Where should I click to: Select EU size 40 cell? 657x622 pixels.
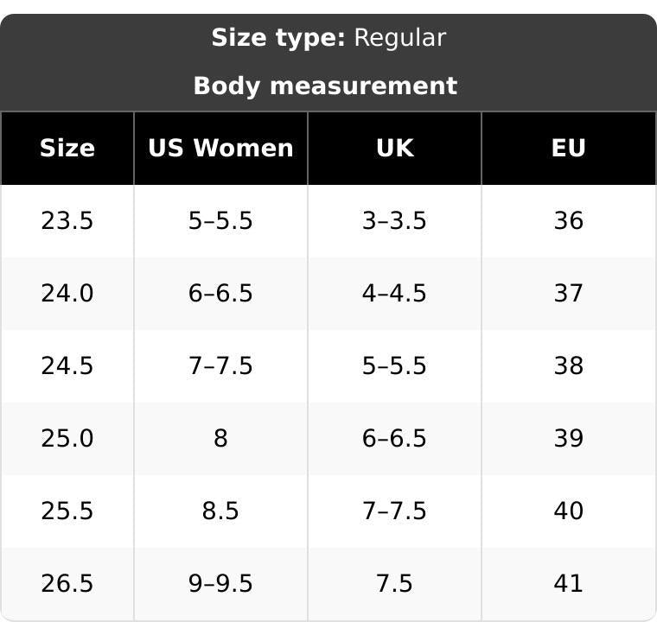click(569, 511)
